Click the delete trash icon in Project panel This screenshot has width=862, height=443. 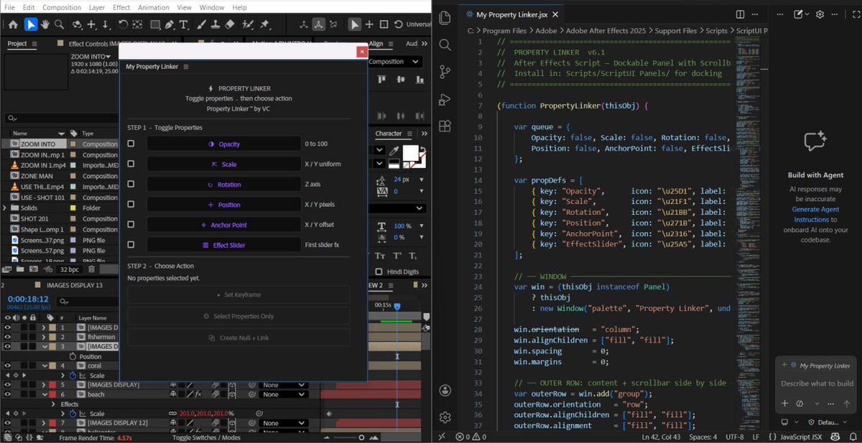(91, 269)
